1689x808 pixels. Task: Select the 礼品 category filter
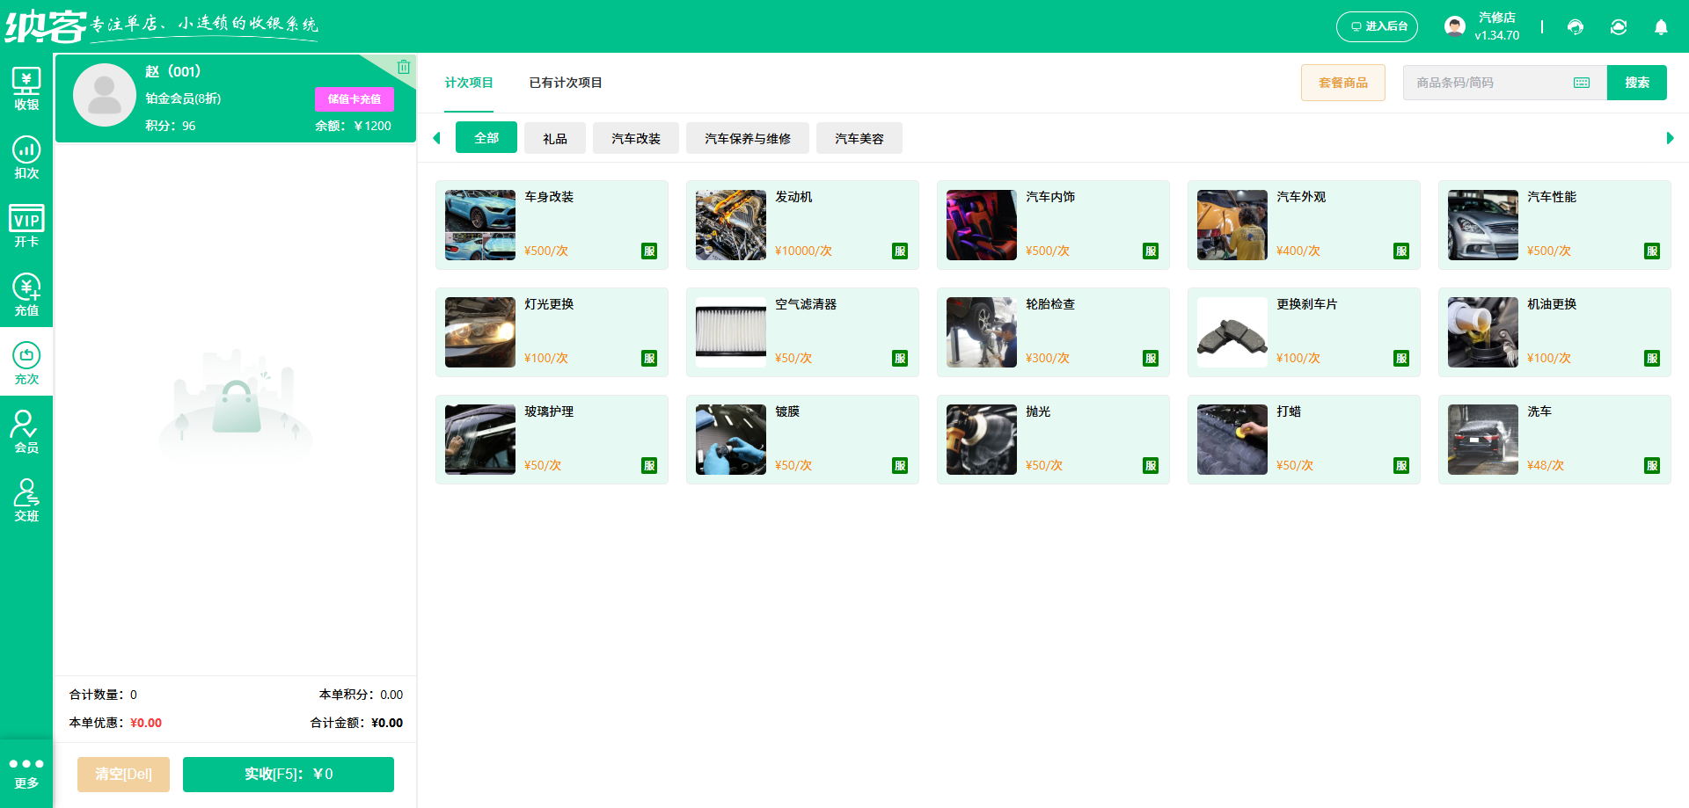[x=555, y=138]
